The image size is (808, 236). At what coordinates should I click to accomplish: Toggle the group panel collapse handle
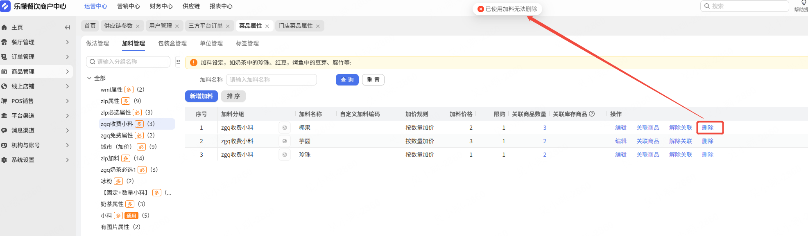(178, 62)
